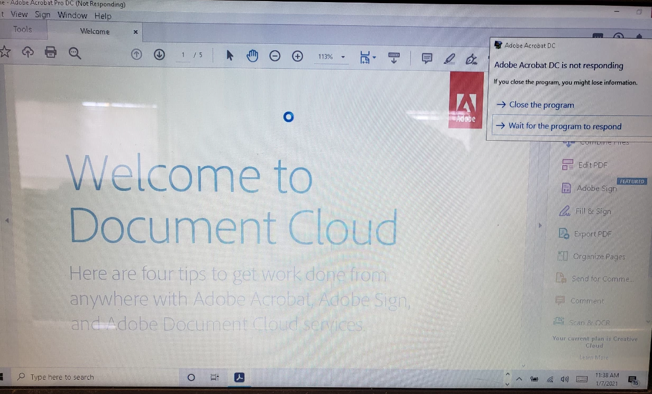Expand the left navigation pane arrow

tap(7, 220)
